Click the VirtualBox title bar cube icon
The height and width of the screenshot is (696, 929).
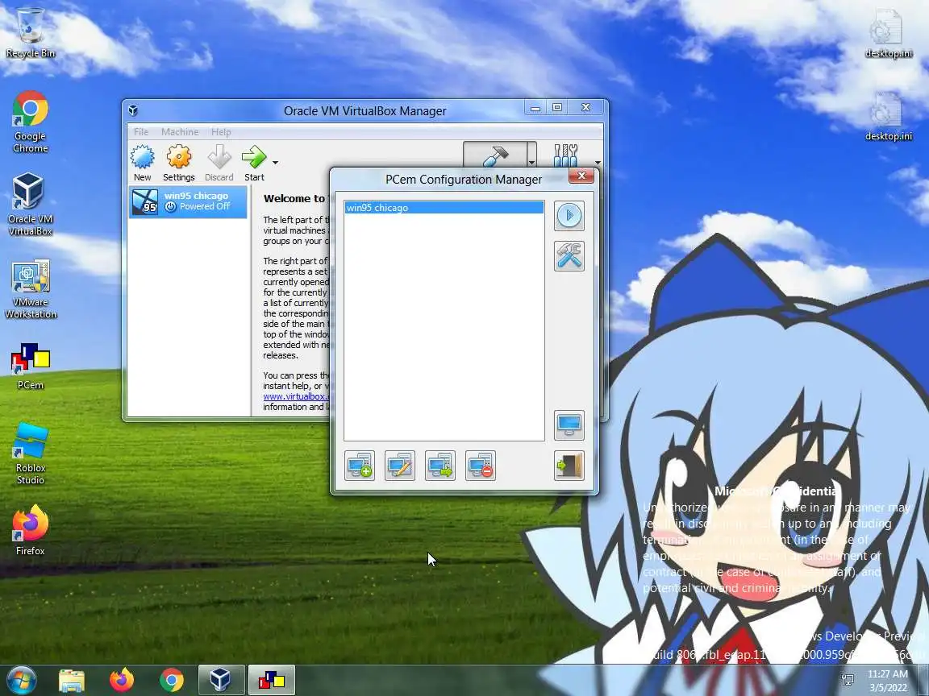(x=133, y=110)
